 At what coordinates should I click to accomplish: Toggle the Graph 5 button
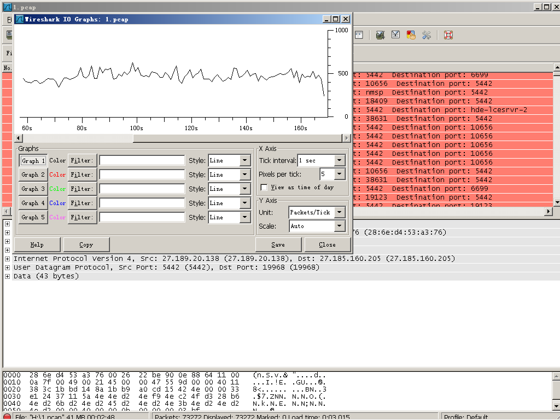[33, 217]
